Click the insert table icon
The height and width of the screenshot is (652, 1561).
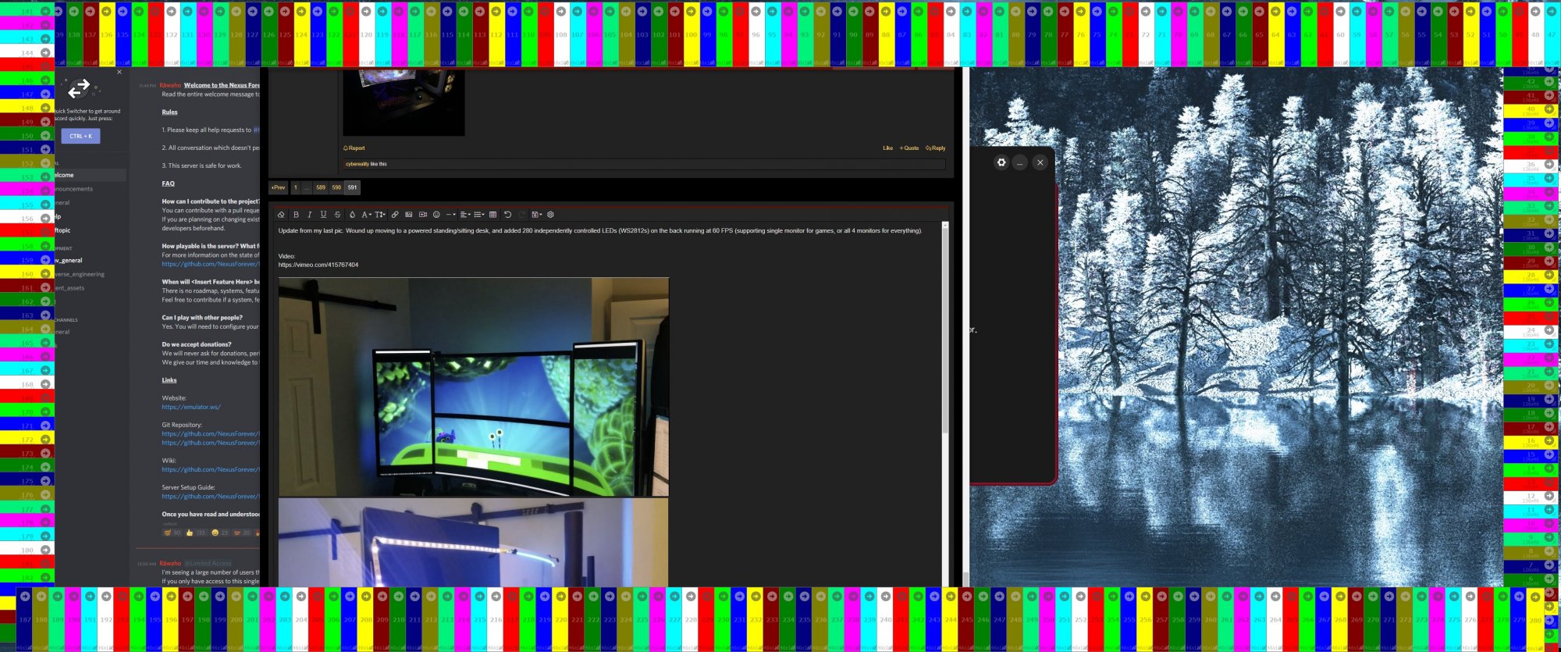coord(492,215)
